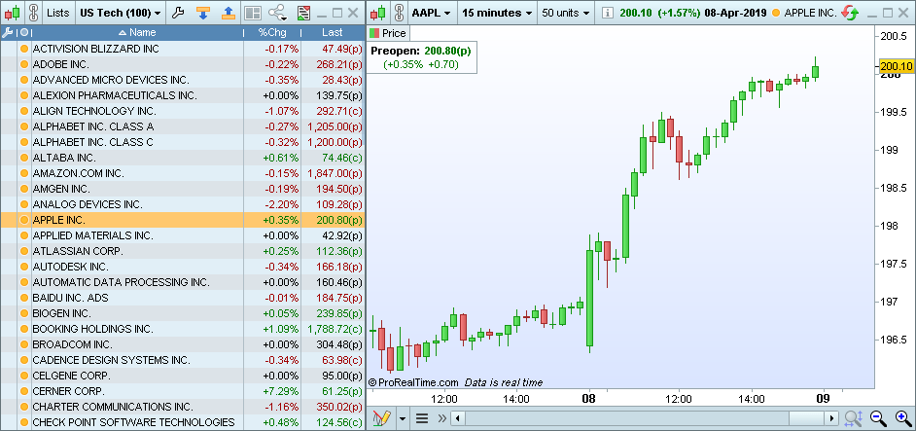Open the share icon in lists panel
This screenshot has width=916, height=431.
[x=278, y=14]
